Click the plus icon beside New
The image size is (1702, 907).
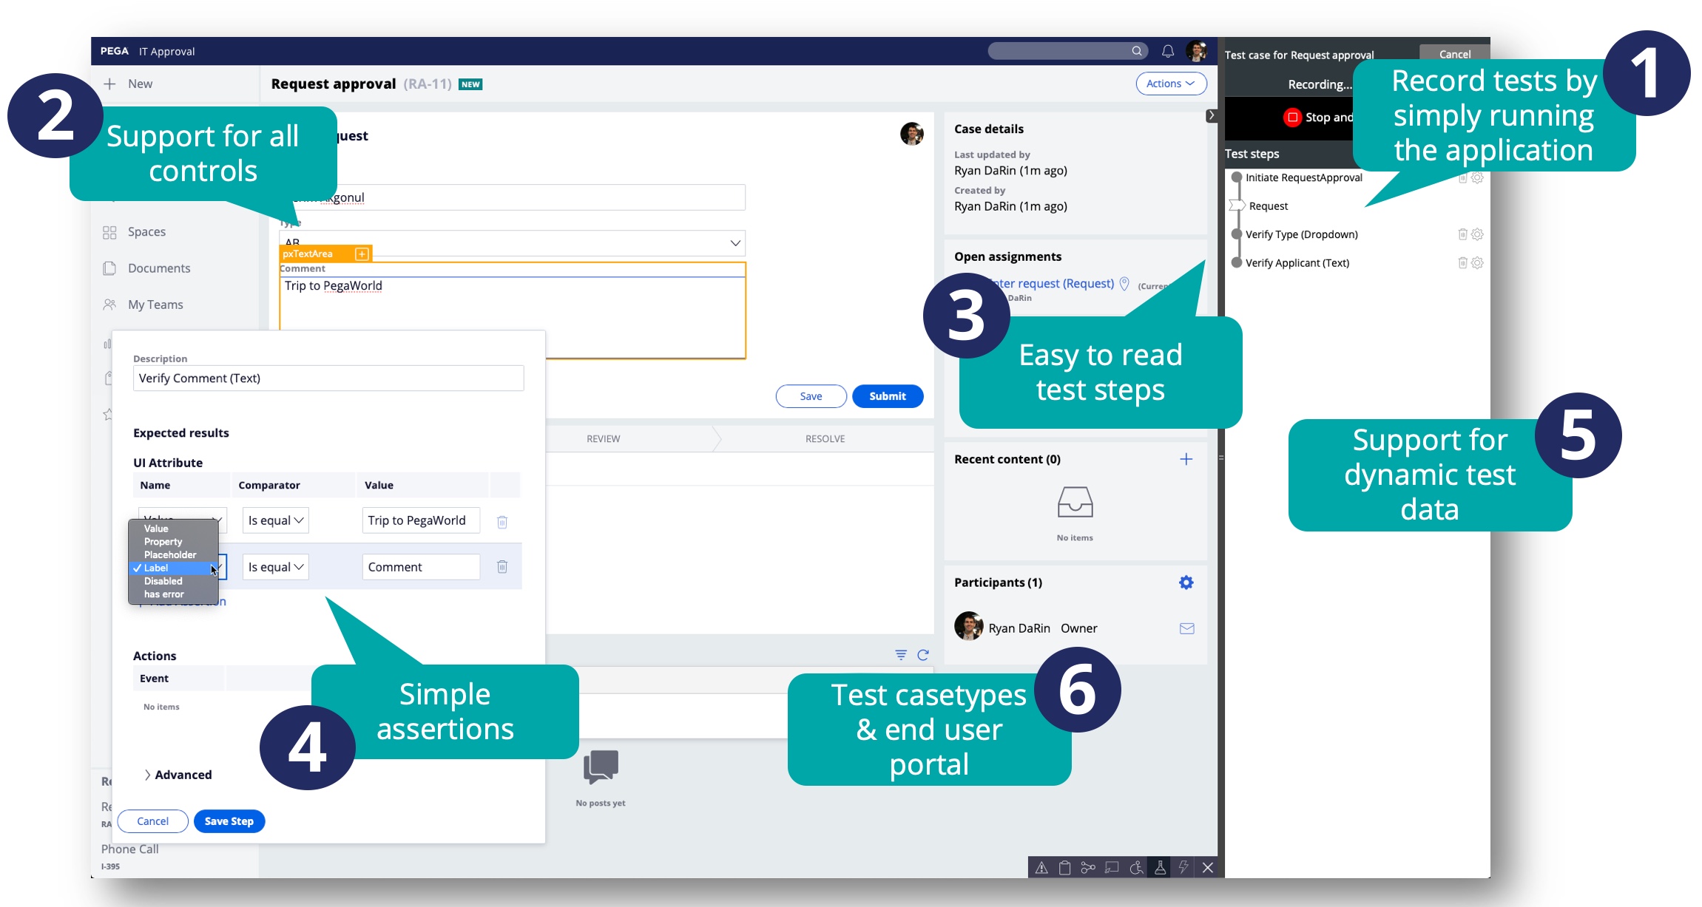109,84
